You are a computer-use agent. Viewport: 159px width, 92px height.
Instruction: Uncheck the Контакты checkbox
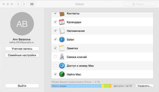pyautogui.click(x=55, y=13)
